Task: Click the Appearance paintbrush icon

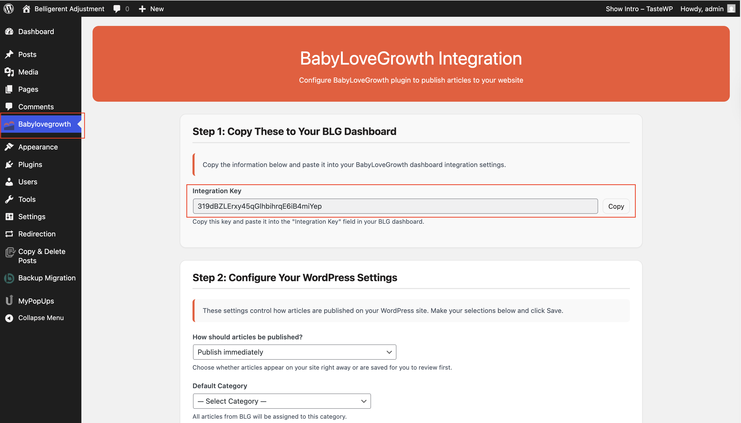Action: (x=9, y=147)
